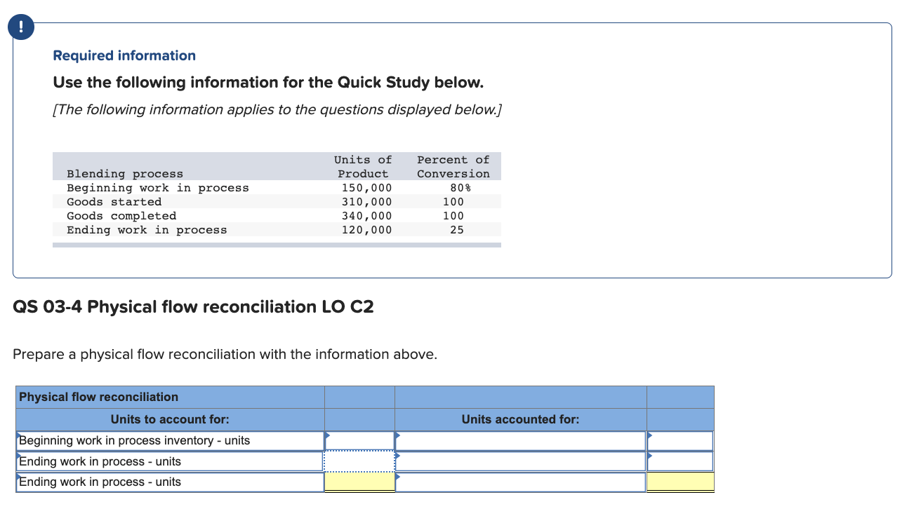
Task: Click the topmost 'Units accounted for' amount cell
Action: [680, 440]
